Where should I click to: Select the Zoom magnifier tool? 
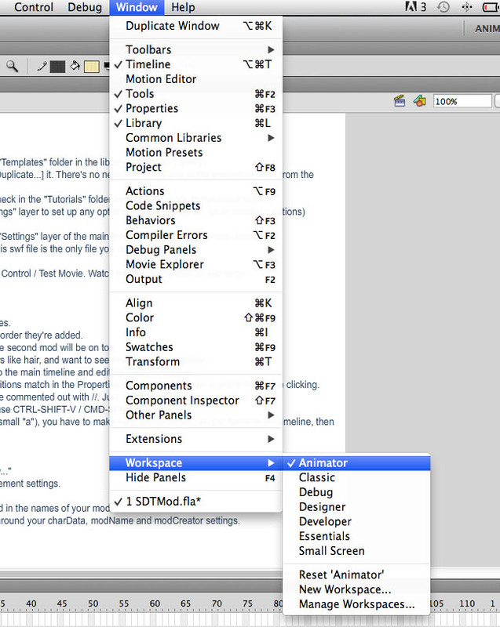click(x=12, y=67)
